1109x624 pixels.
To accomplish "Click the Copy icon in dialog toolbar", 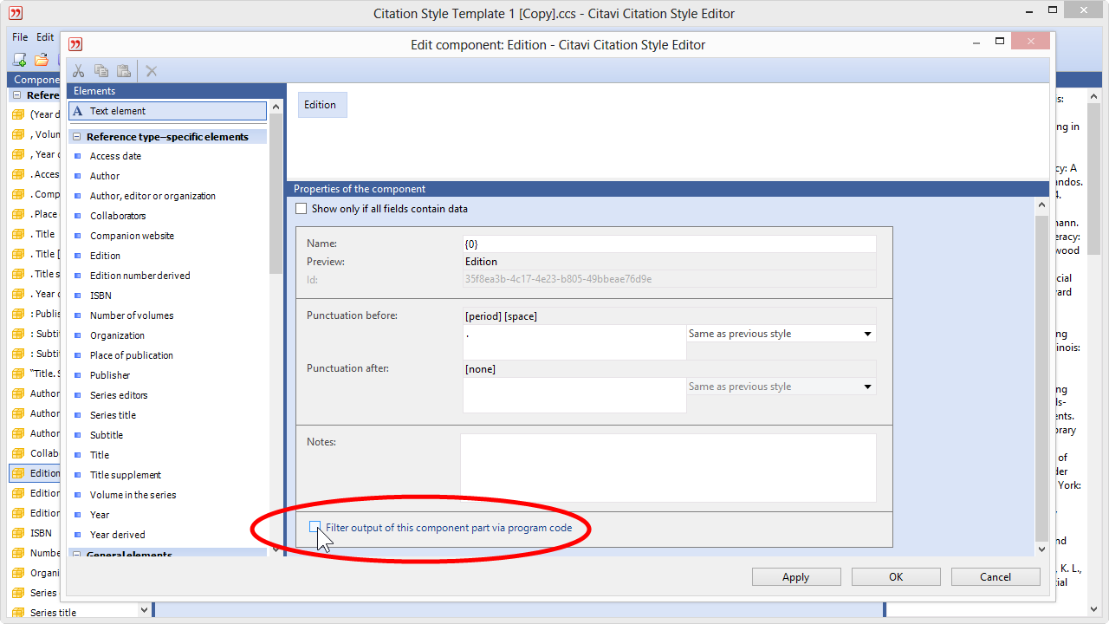I will 101,71.
